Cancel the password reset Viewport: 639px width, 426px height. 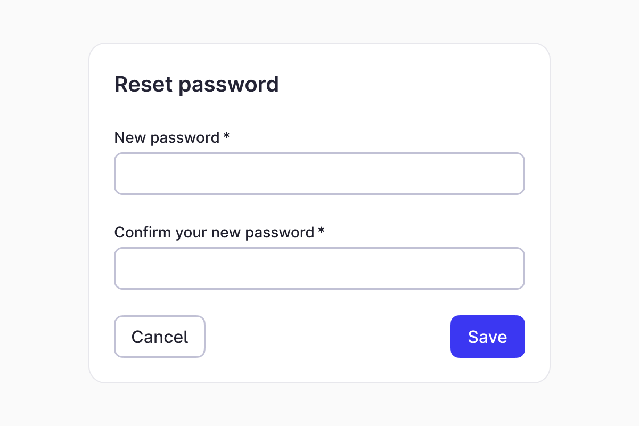click(x=160, y=337)
